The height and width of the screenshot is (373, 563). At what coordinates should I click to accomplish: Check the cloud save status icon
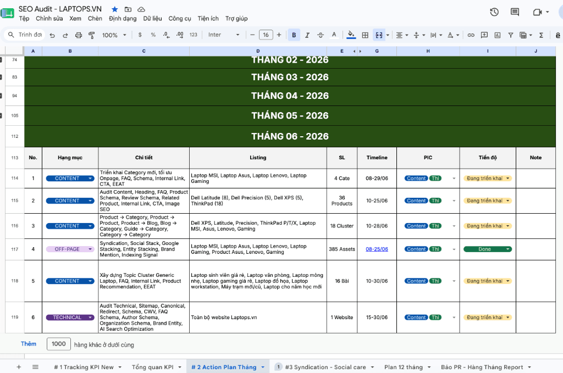[141, 9]
